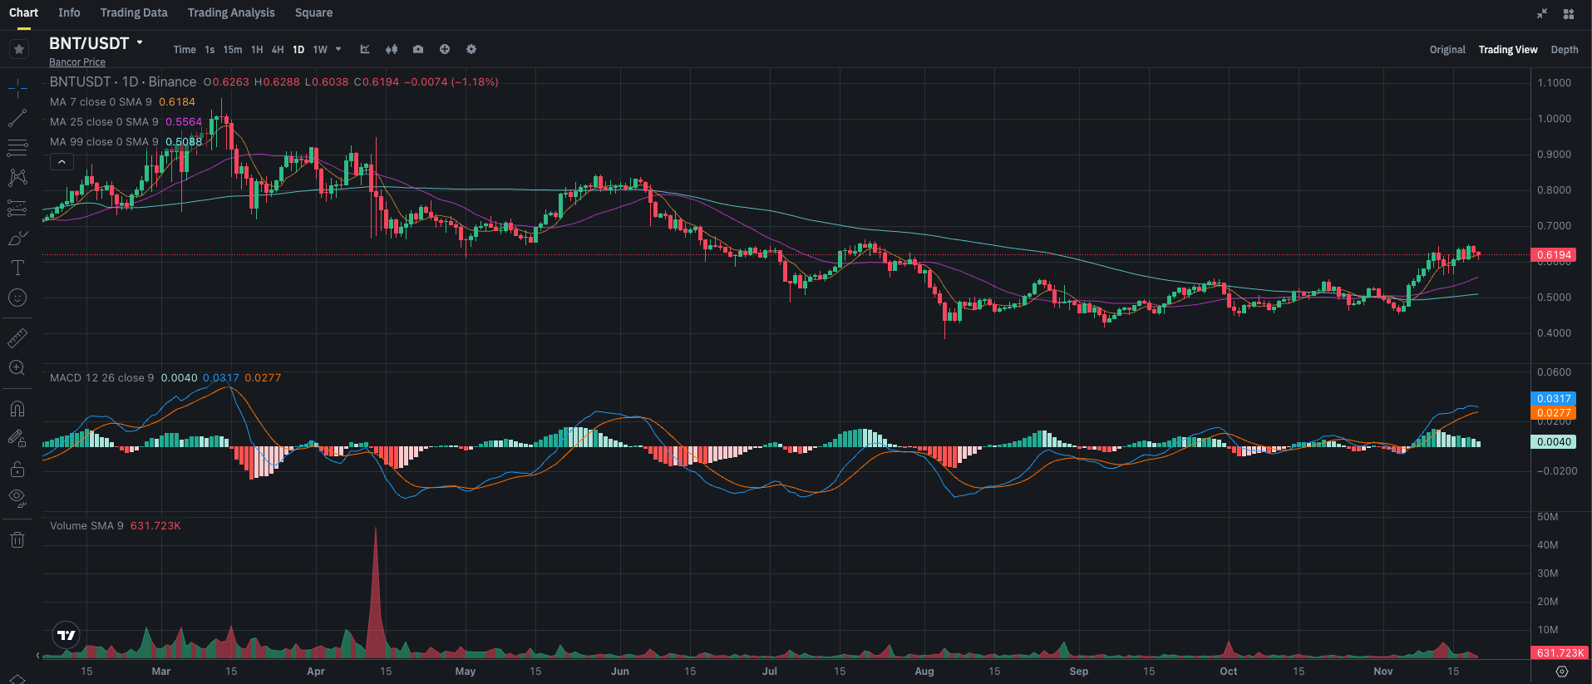Switch to the 4H interval
This screenshot has width=1592, height=684.
(278, 50)
